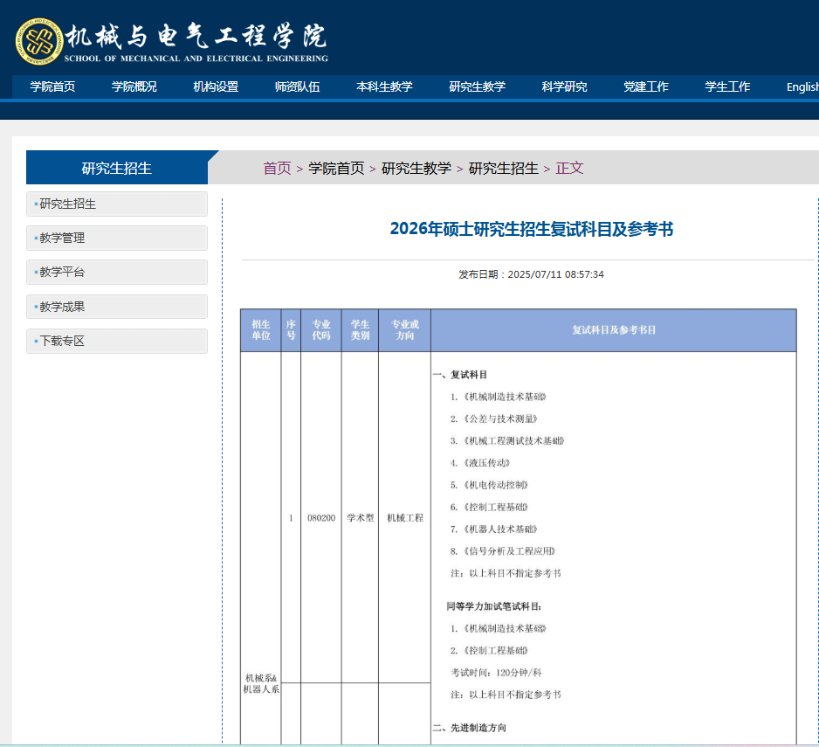Image resolution: width=819 pixels, height=747 pixels.
Task: Select 党建工作 in the top menu
Action: (x=646, y=86)
